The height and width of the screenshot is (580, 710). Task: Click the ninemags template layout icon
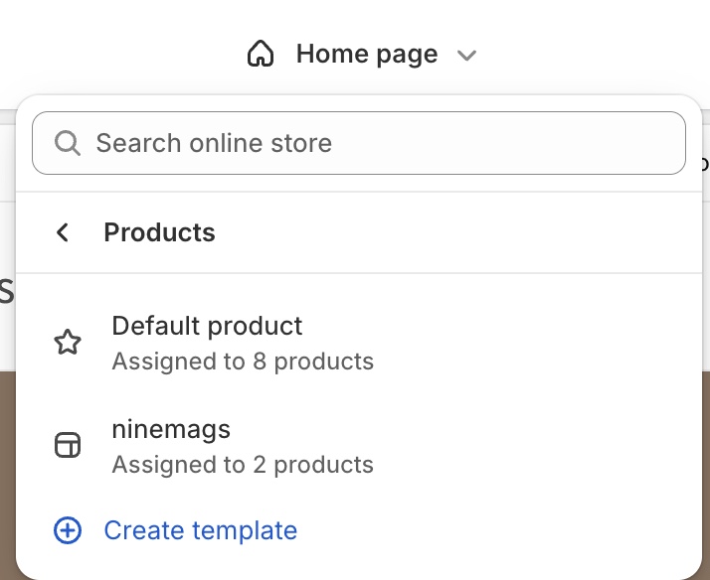(x=67, y=447)
